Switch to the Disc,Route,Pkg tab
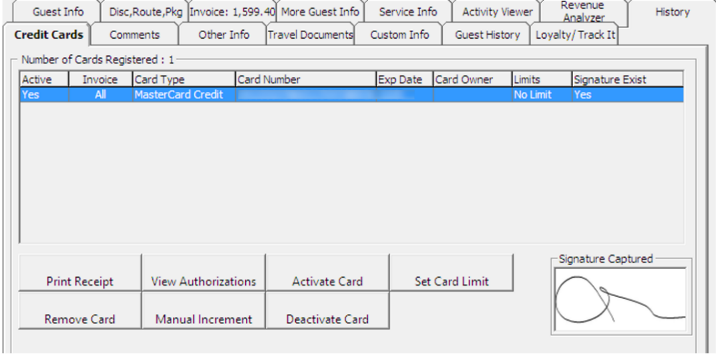The height and width of the screenshot is (354, 716). [146, 12]
